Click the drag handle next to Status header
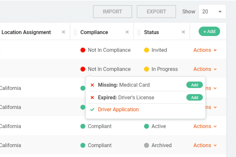236x157 pixels. (139, 32)
